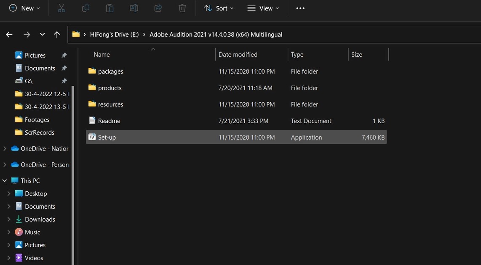This screenshot has height=265, width=481.
Task: Open the See more ellipsis menu
Action: click(x=300, y=8)
